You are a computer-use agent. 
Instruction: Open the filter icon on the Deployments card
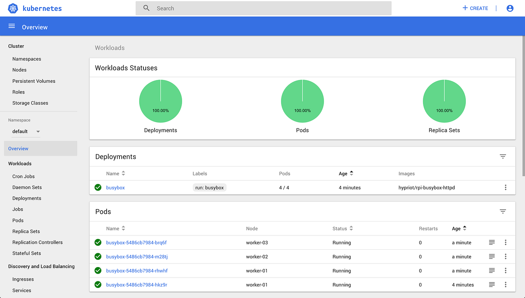503,156
